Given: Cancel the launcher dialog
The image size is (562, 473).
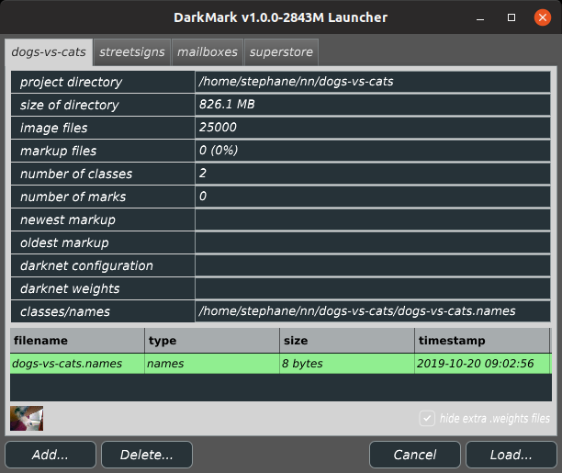Looking at the screenshot, I should 415,455.
